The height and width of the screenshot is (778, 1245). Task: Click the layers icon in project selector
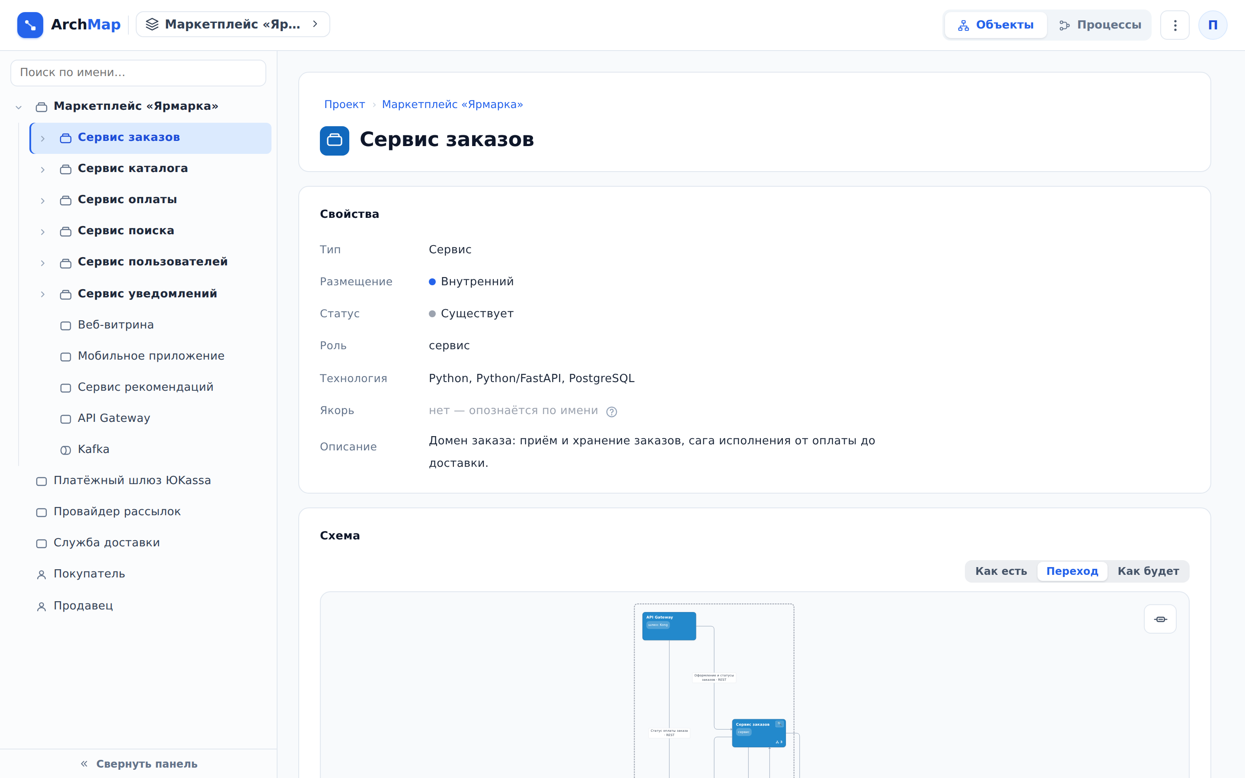[x=152, y=24]
